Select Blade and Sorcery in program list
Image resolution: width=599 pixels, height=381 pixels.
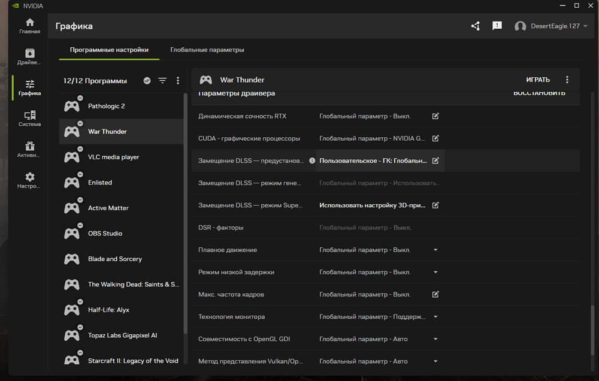click(122, 259)
